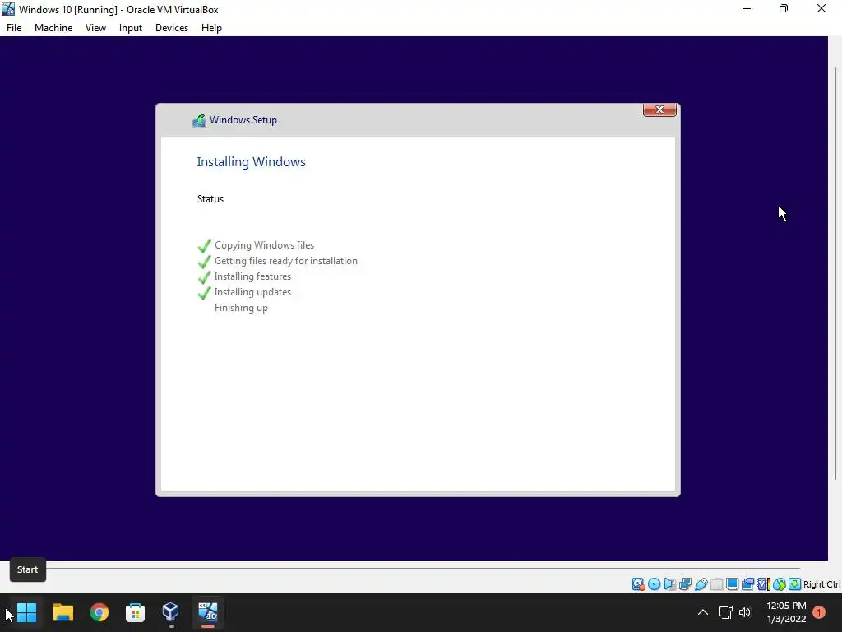Click the volume speaker icon in tray
Viewport: 842px width, 632px height.
(745, 612)
